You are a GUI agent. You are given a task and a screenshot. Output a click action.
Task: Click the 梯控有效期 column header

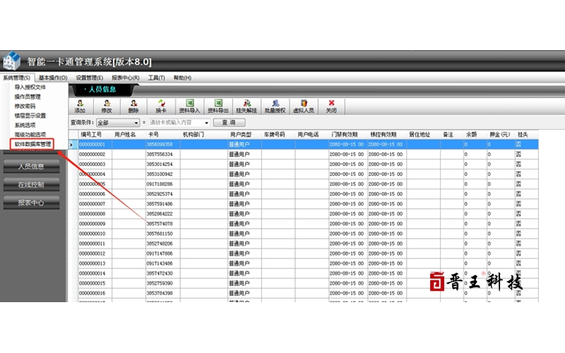click(387, 134)
